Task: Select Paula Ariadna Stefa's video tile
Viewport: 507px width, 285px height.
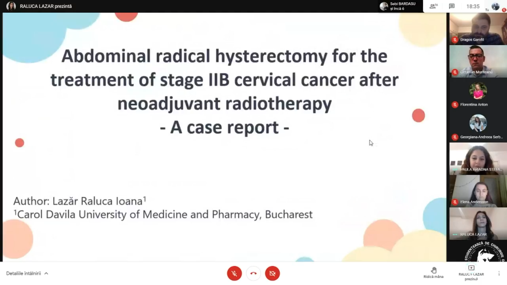Action: click(x=478, y=158)
